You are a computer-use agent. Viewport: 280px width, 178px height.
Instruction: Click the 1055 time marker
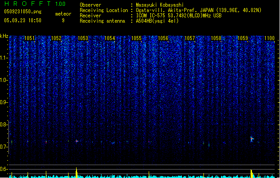coord(136,38)
